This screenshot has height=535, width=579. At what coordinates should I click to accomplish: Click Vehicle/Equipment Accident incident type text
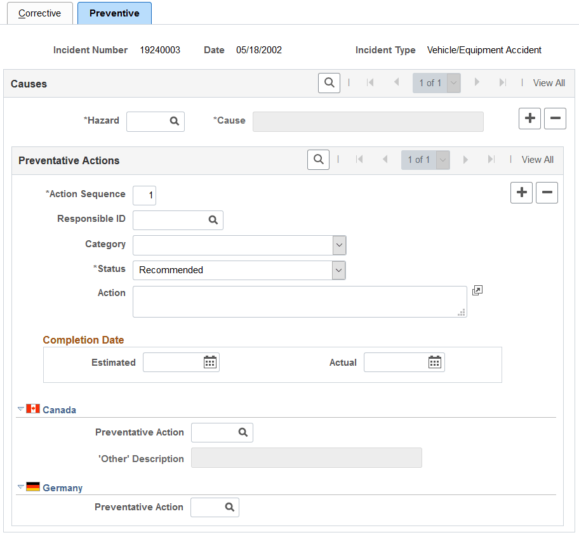(484, 50)
